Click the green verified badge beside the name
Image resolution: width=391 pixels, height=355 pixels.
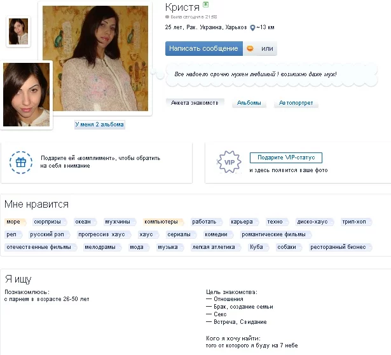coord(205,4)
